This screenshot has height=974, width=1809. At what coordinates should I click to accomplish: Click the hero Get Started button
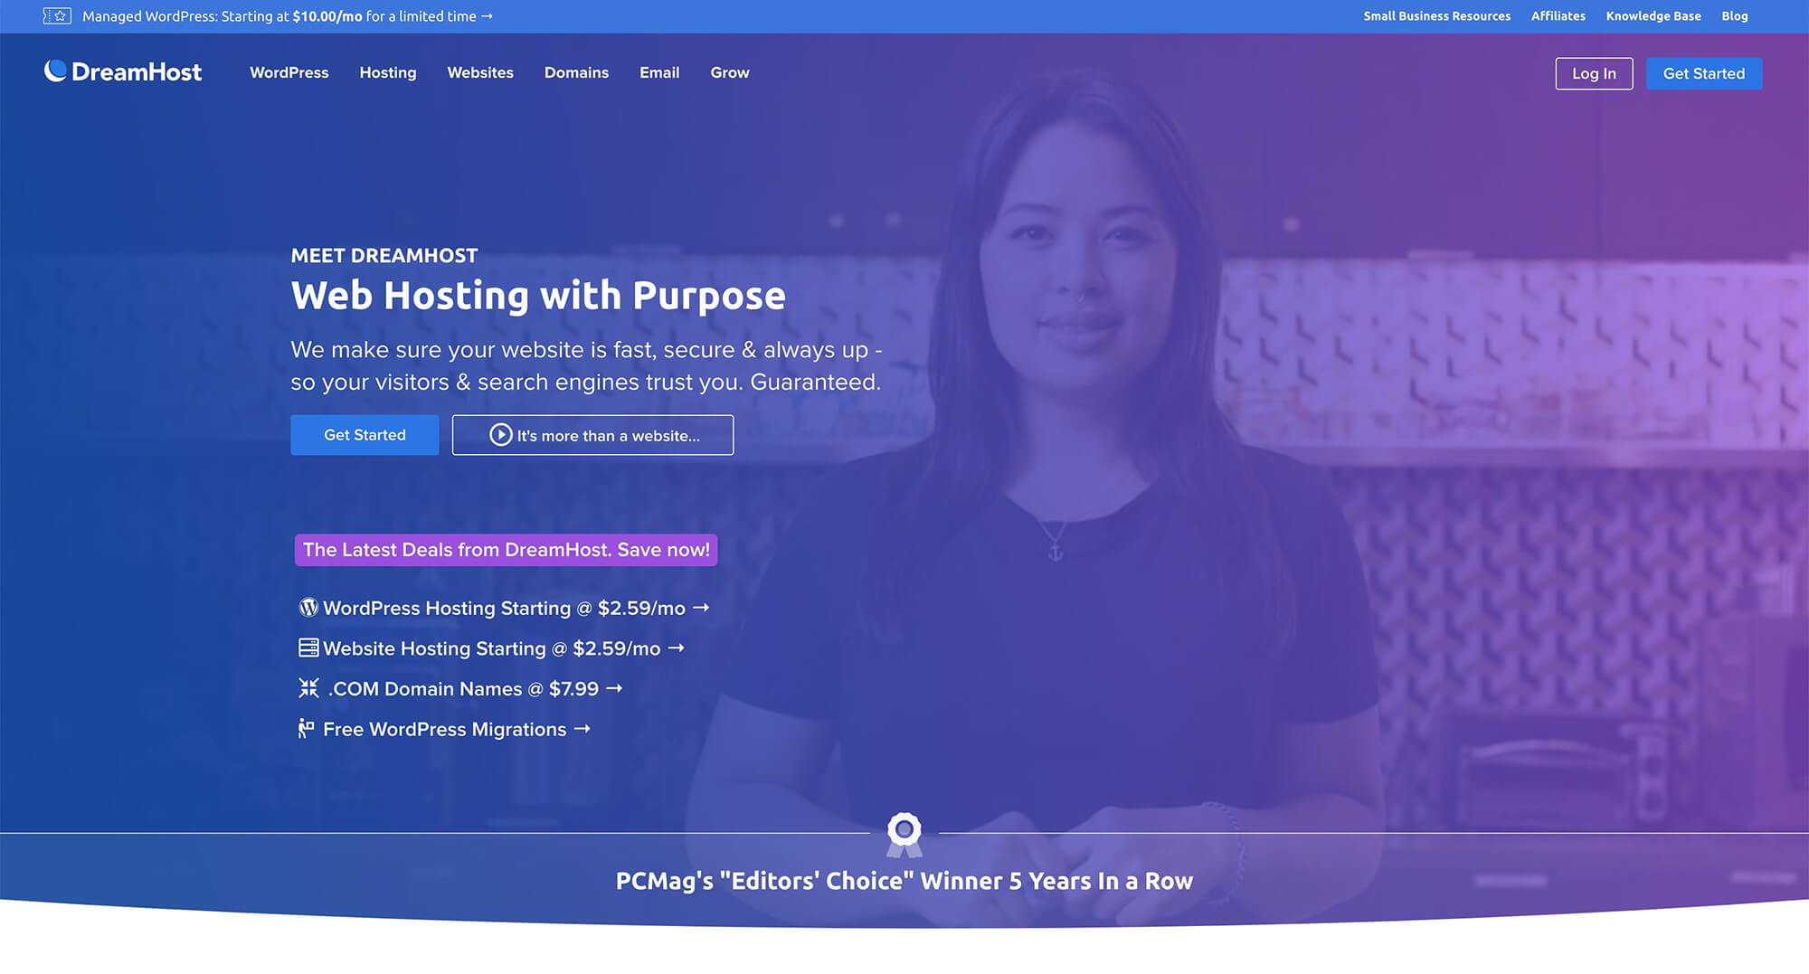tap(365, 435)
